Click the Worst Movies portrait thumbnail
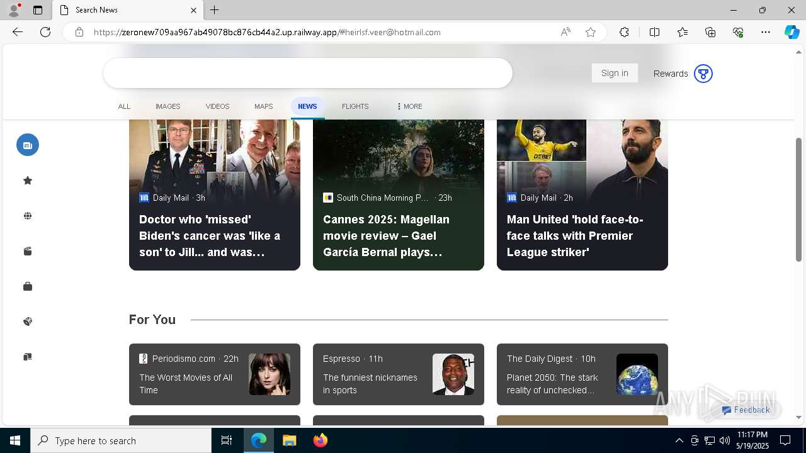This screenshot has height=453, width=806. (x=270, y=374)
